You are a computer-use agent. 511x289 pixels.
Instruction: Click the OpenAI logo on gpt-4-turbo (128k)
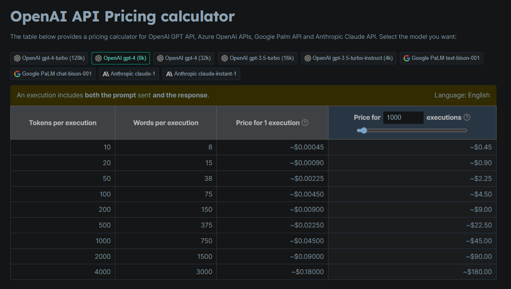(x=17, y=58)
